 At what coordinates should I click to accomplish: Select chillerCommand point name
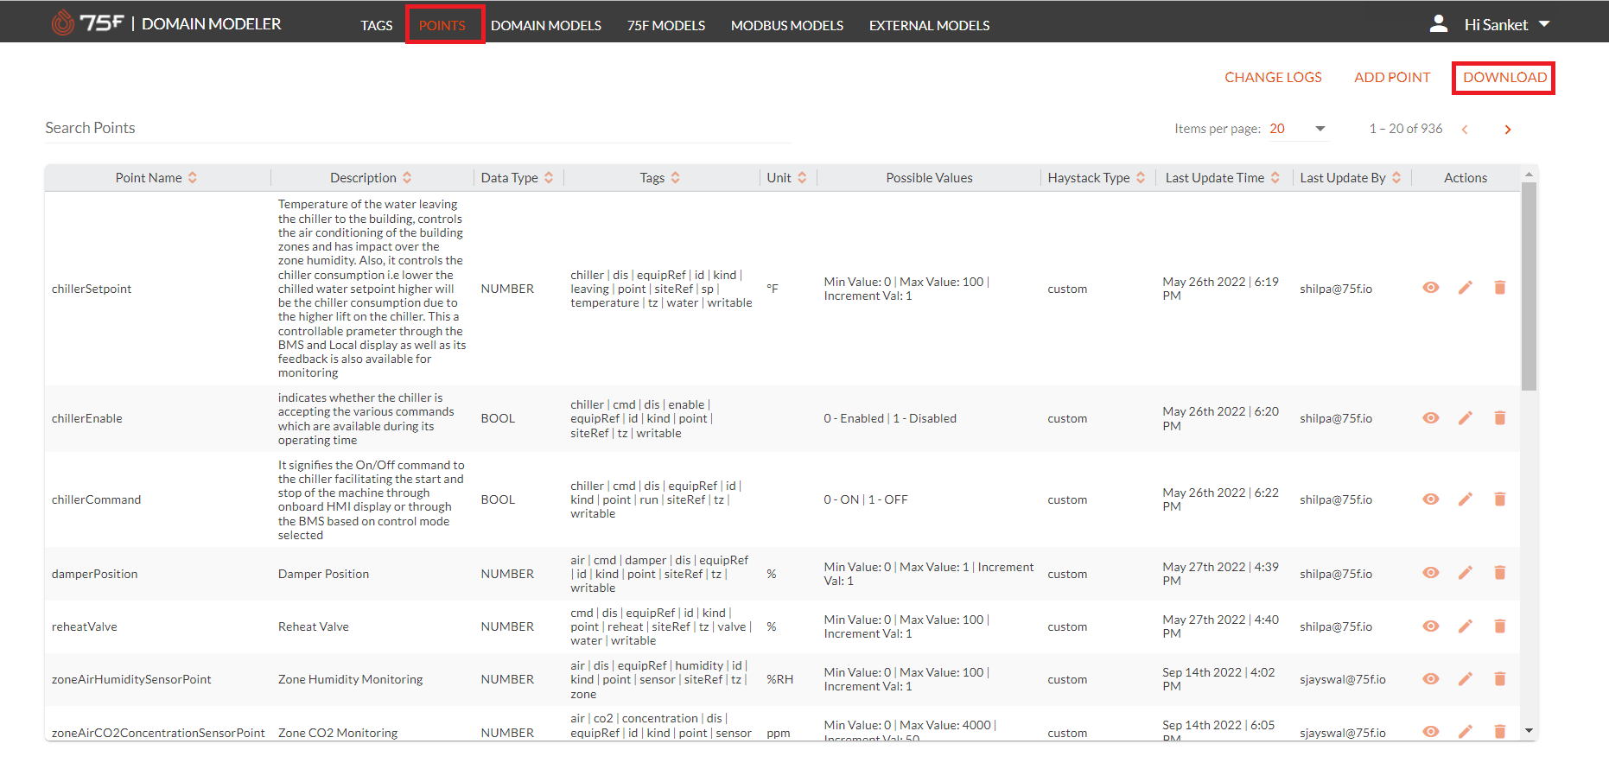click(x=96, y=499)
